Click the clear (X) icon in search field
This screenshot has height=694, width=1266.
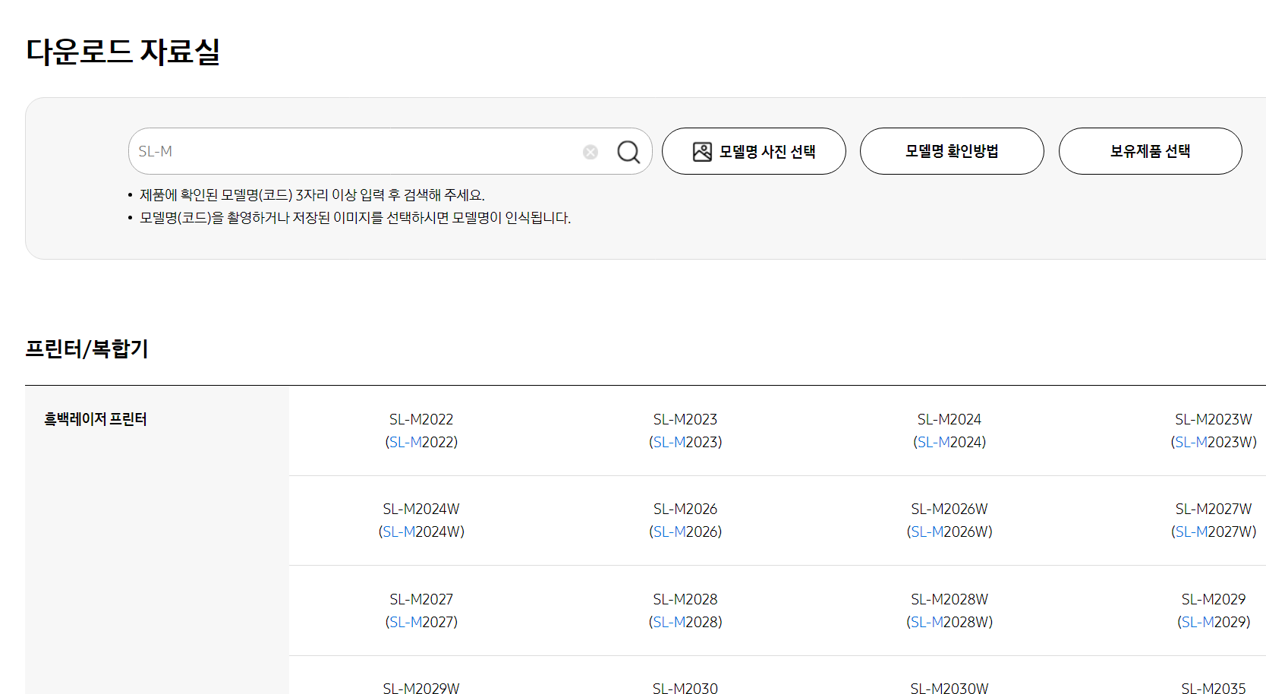590,151
